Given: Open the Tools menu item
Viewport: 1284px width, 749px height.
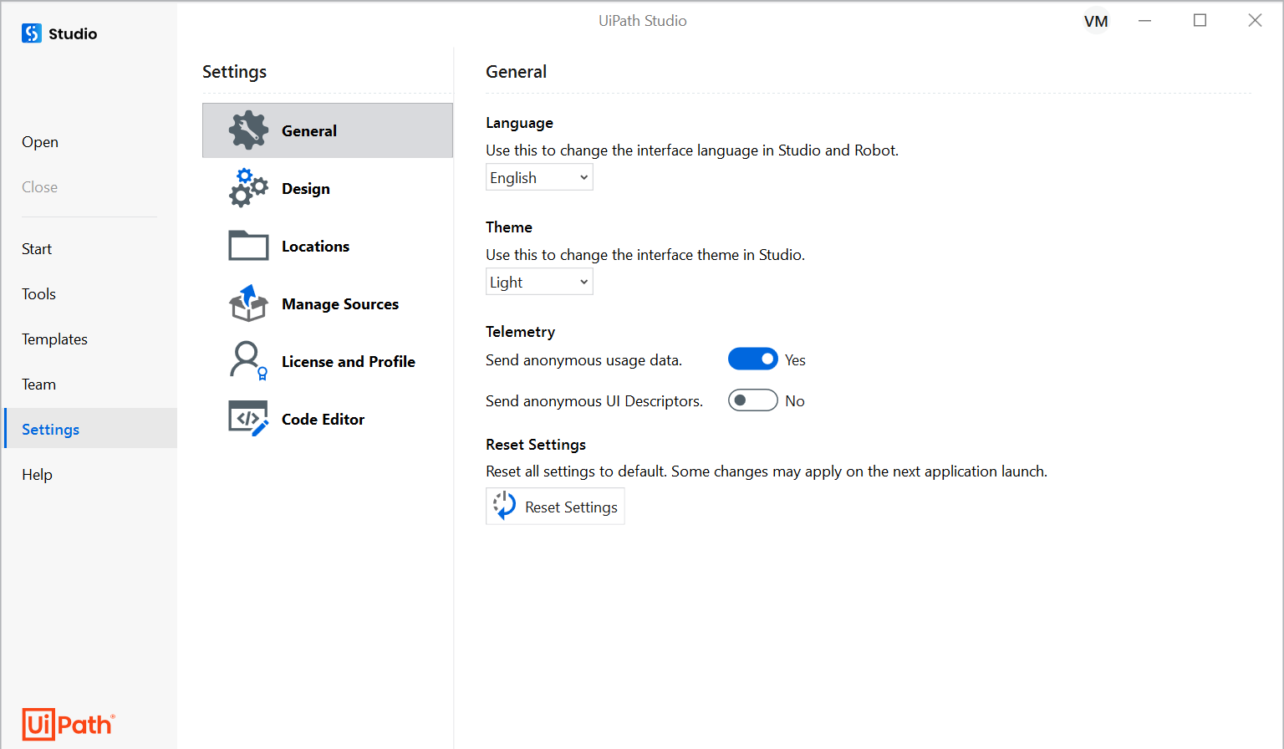Looking at the screenshot, I should coord(38,294).
